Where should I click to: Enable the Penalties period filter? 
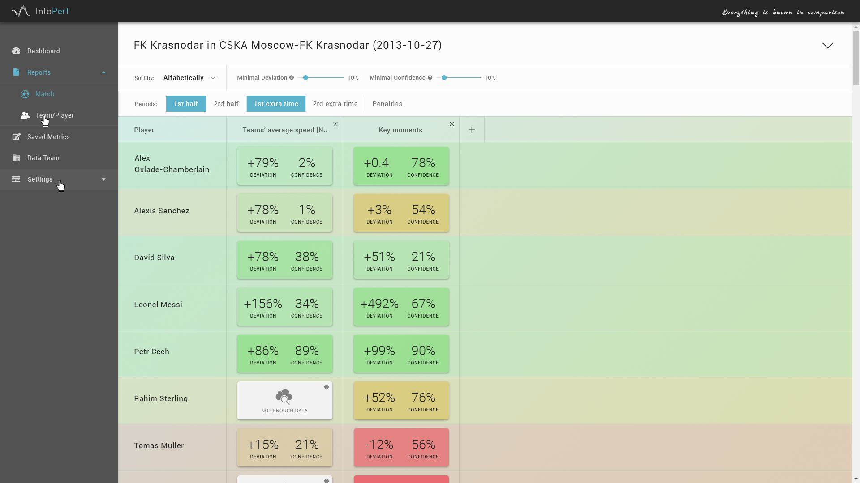387,103
